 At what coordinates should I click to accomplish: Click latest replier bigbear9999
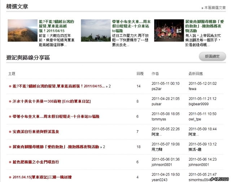coord(199,104)
